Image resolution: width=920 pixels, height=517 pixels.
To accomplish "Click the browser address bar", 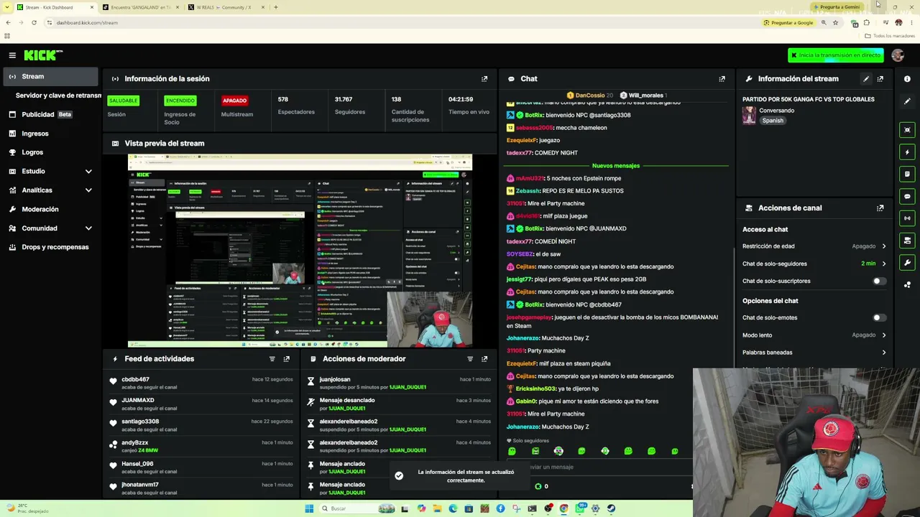I will (x=402, y=22).
